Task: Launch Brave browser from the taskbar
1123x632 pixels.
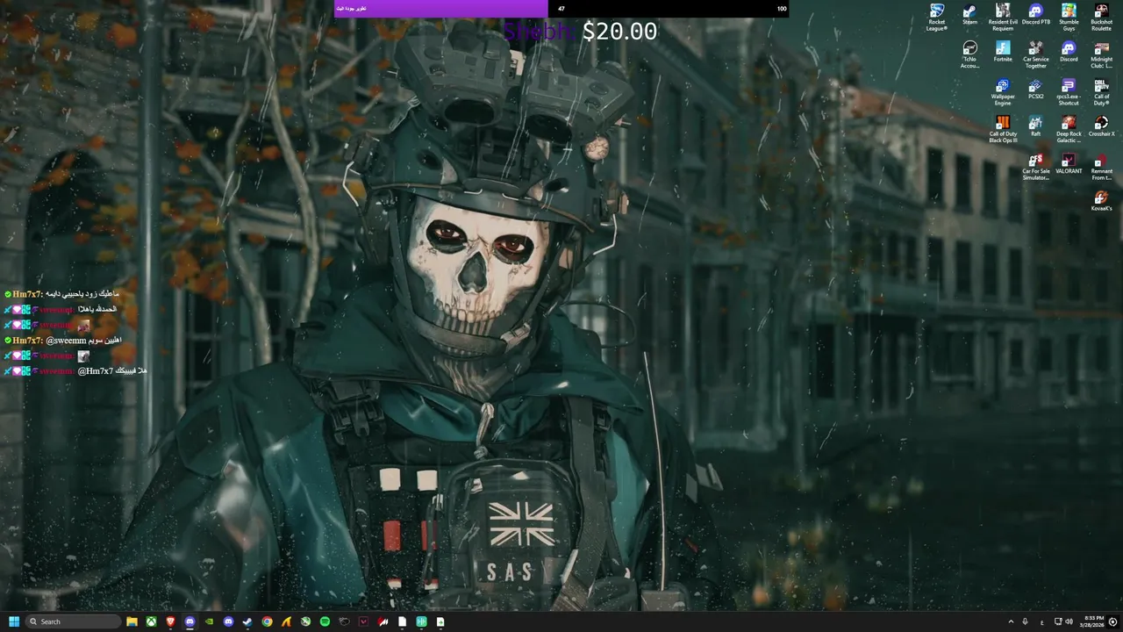Action: click(170, 621)
